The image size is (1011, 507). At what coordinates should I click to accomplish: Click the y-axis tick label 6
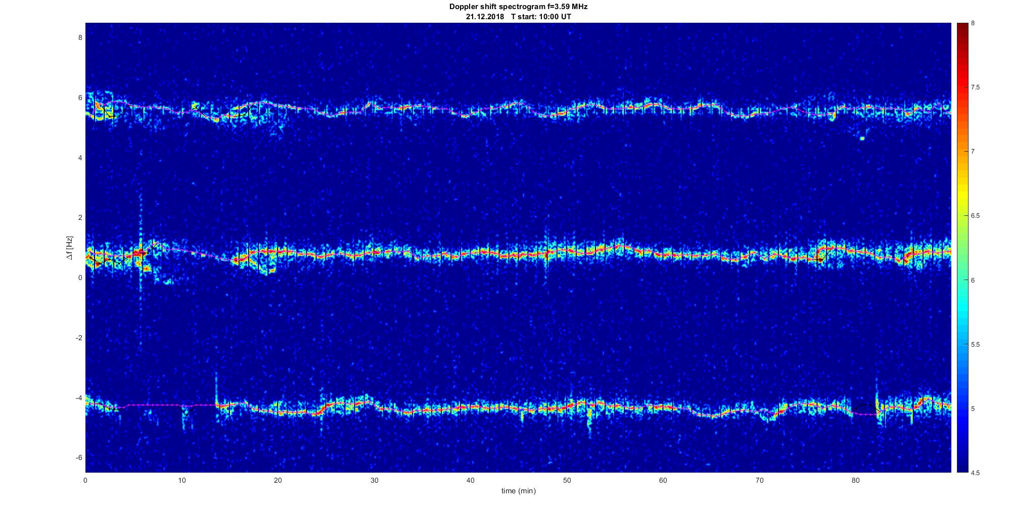[x=80, y=98]
